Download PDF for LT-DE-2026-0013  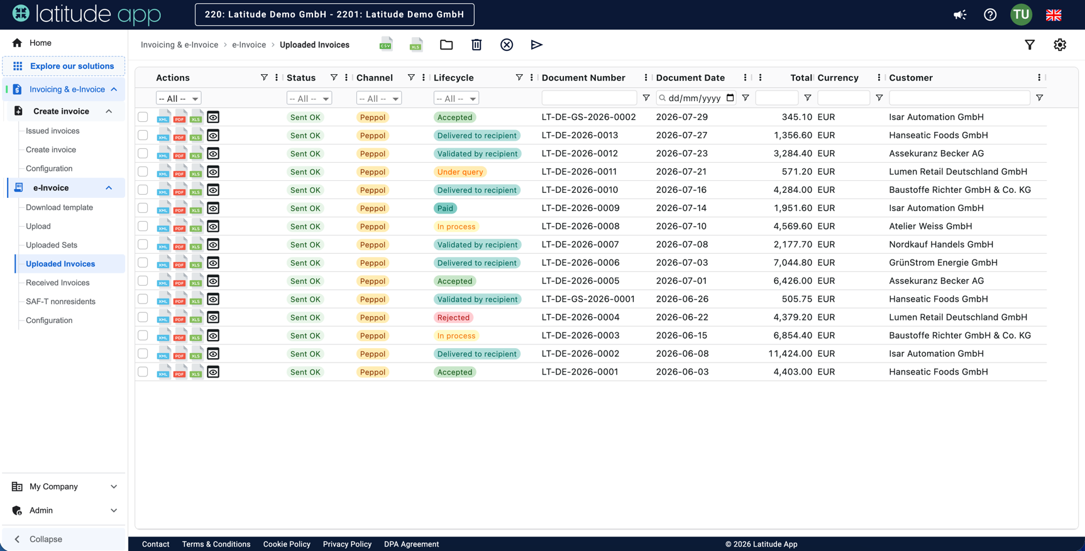180,136
